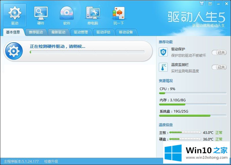231x165 pixels.
Task: Click the 系统盘 disk usage bar
Action: click(x=193, y=116)
